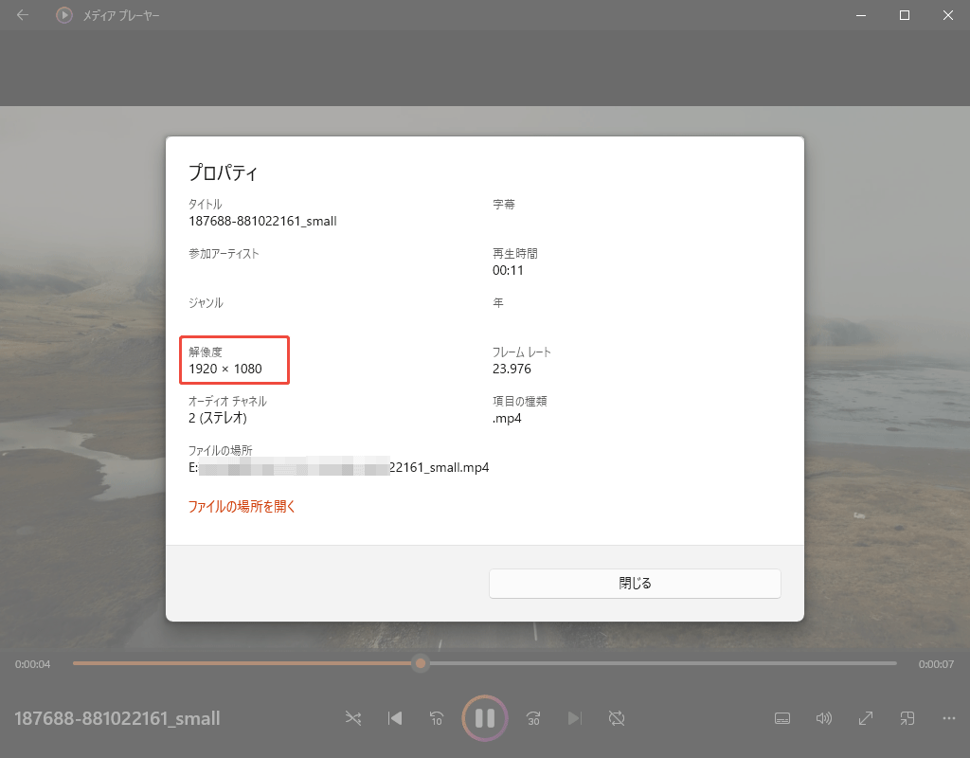
Task: Skip back 10 seconds
Action: point(437,718)
